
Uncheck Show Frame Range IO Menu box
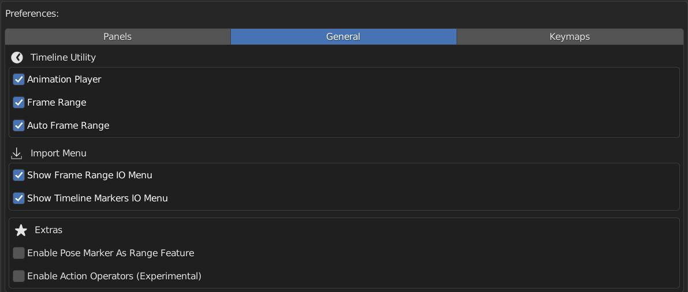(x=18, y=175)
